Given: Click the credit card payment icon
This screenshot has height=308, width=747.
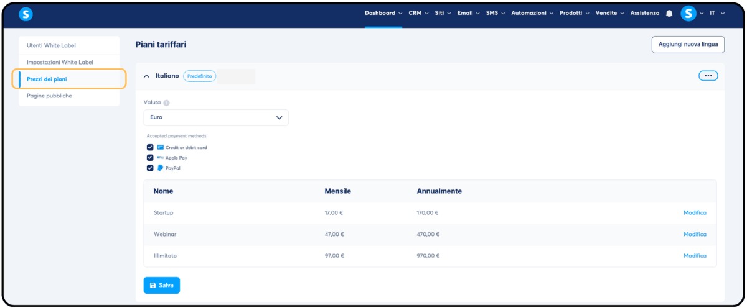Looking at the screenshot, I should tap(160, 148).
